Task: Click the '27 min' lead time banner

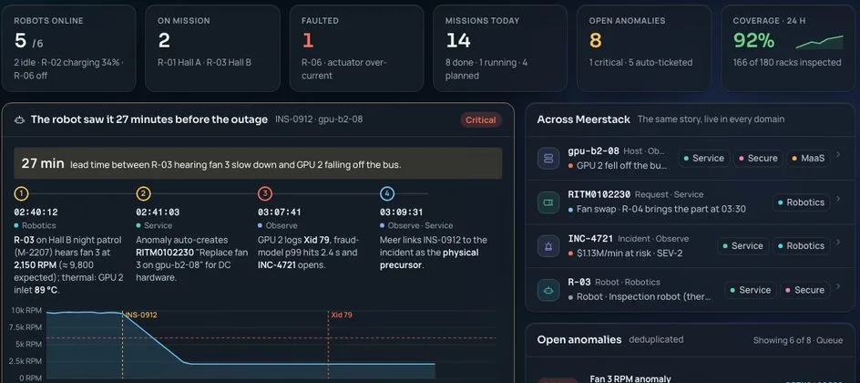Action: (x=258, y=163)
